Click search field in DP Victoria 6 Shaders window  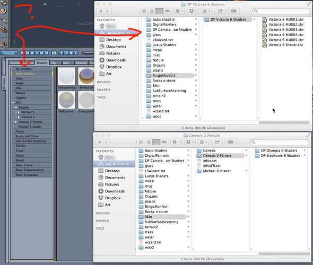click(281, 11)
